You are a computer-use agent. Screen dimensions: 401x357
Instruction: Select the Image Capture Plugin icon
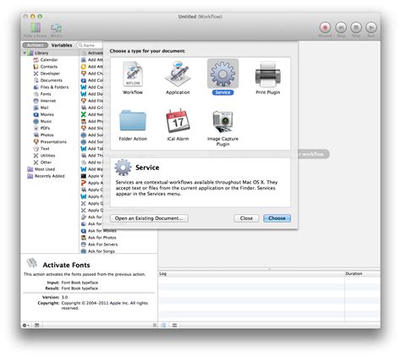(222, 121)
